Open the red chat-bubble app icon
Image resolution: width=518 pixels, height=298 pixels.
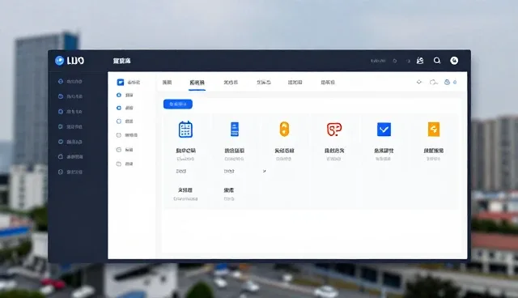(x=334, y=130)
